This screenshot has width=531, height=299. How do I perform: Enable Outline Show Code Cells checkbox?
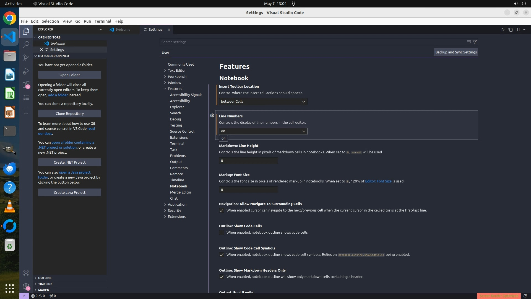coord(222,233)
